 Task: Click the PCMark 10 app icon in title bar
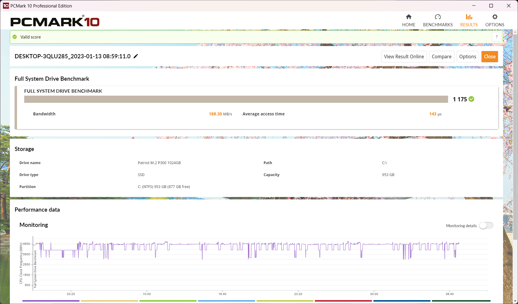coord(6,6)
